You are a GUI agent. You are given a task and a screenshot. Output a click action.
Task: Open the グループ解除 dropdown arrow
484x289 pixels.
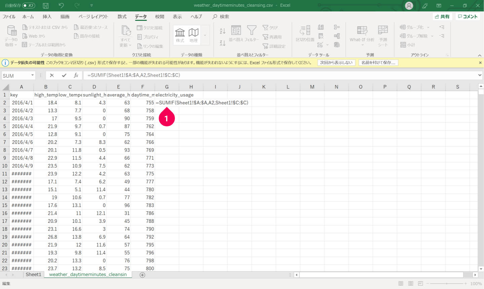432,36
